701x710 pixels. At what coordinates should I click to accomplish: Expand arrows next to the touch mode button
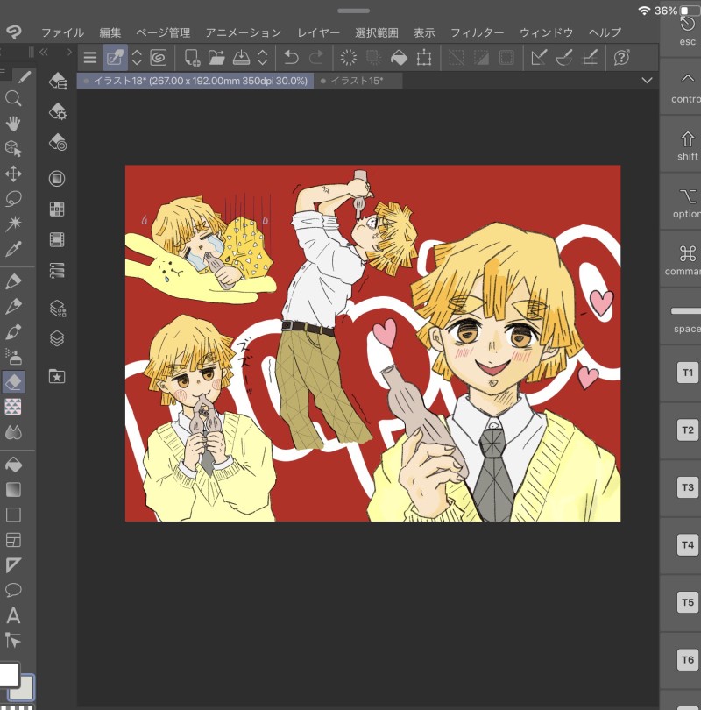point(137,58)
